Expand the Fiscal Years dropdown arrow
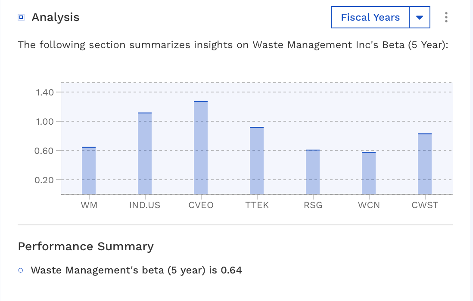This screenshot has width=473, height=301. [x=420, y=17]
